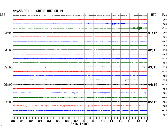Select the 04:00 local time label
Screen dimensions: 168x128
[x=8, y=50]
